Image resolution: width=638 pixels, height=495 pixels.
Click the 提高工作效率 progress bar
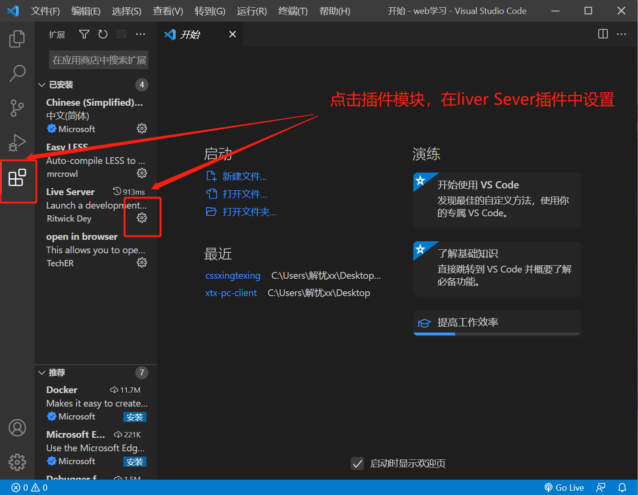click(x=497, y=334)
